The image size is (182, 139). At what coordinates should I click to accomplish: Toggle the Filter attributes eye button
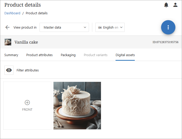pos(9,70)
